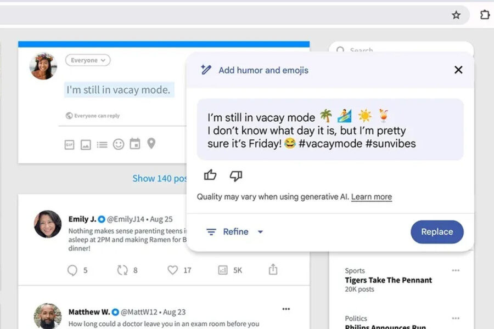Add a location with the pin icon

151,143
